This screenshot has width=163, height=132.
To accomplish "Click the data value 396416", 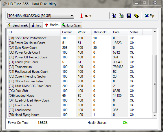I will point(118,62).
